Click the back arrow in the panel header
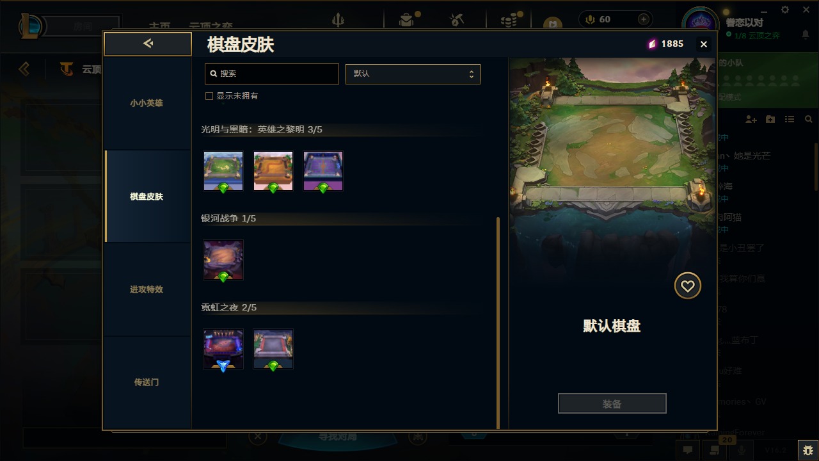Viewport: 819px width, 461px height. [148, 44]
